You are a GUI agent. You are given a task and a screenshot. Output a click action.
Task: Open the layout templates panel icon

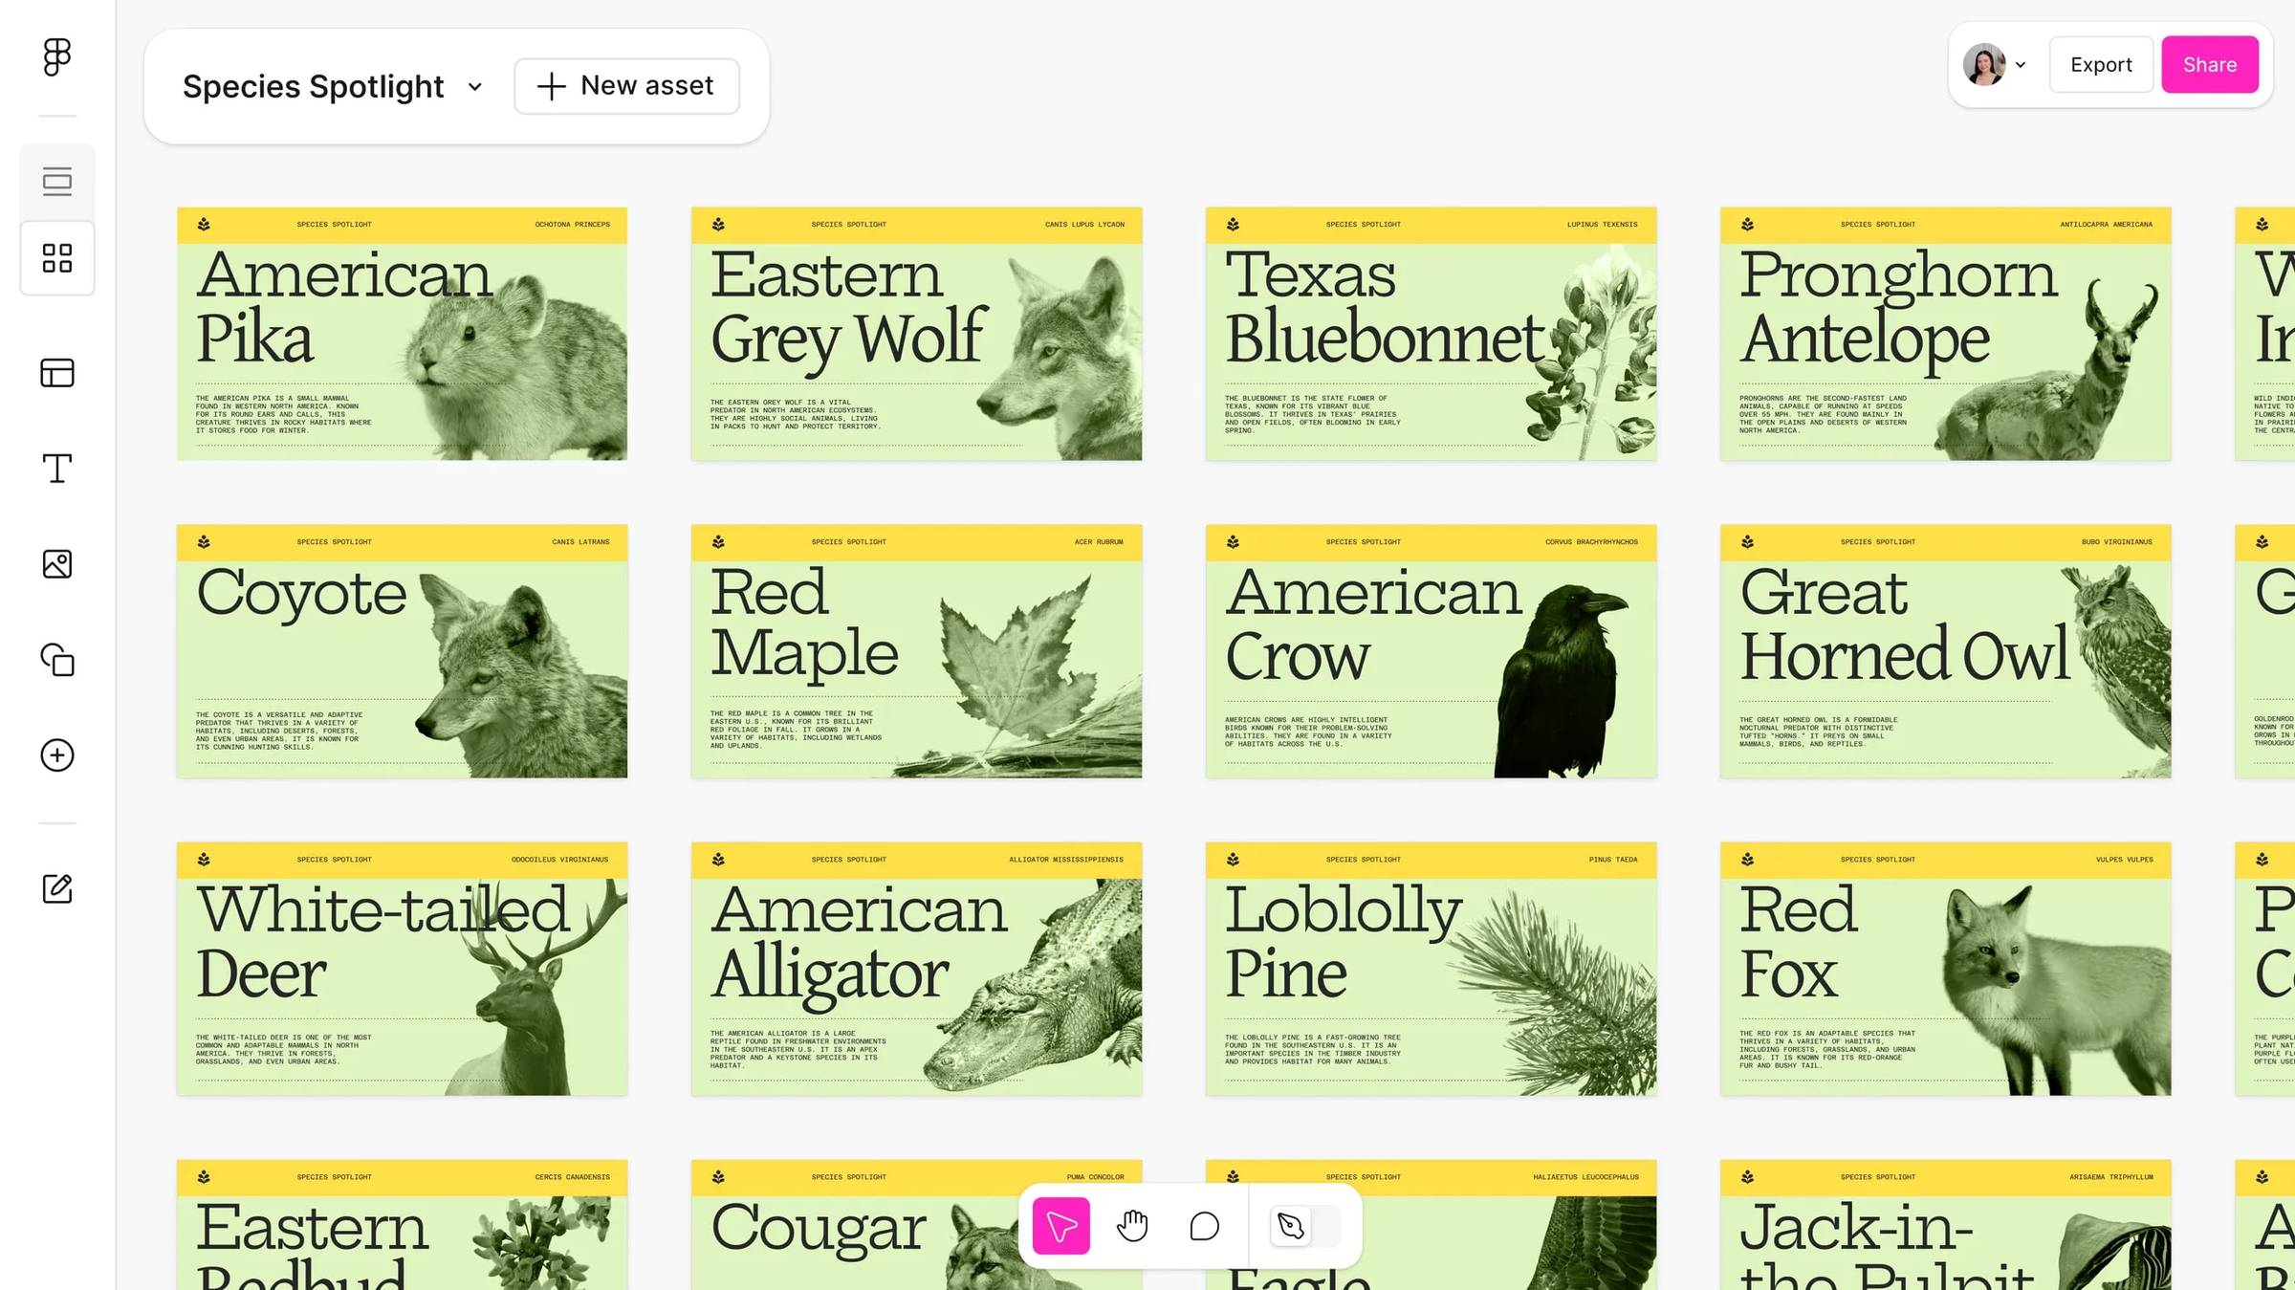(57, 373)
